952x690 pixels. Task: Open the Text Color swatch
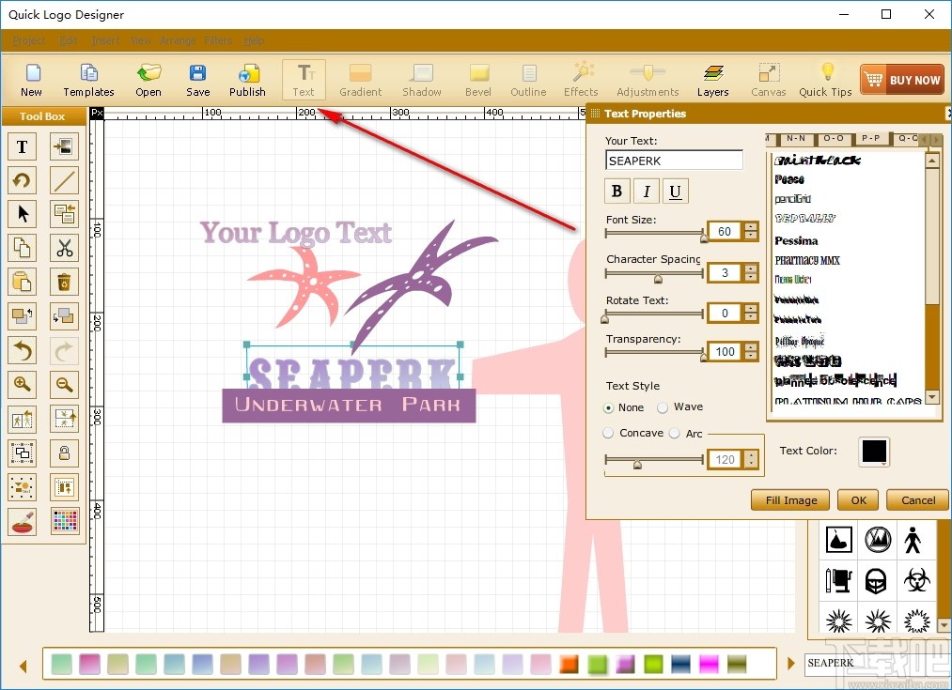[x=873, y=452]
